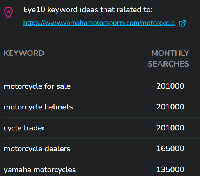This screenshot has width=200, height=176.
Task: Open the external link arrow icon
Action: [x=182, y=23]
